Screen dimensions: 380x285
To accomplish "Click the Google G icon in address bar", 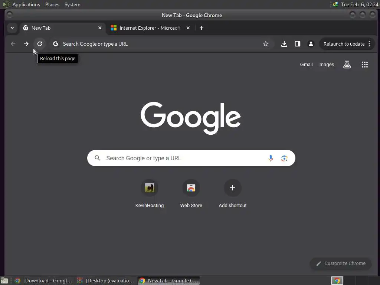I will pos(56,44).
